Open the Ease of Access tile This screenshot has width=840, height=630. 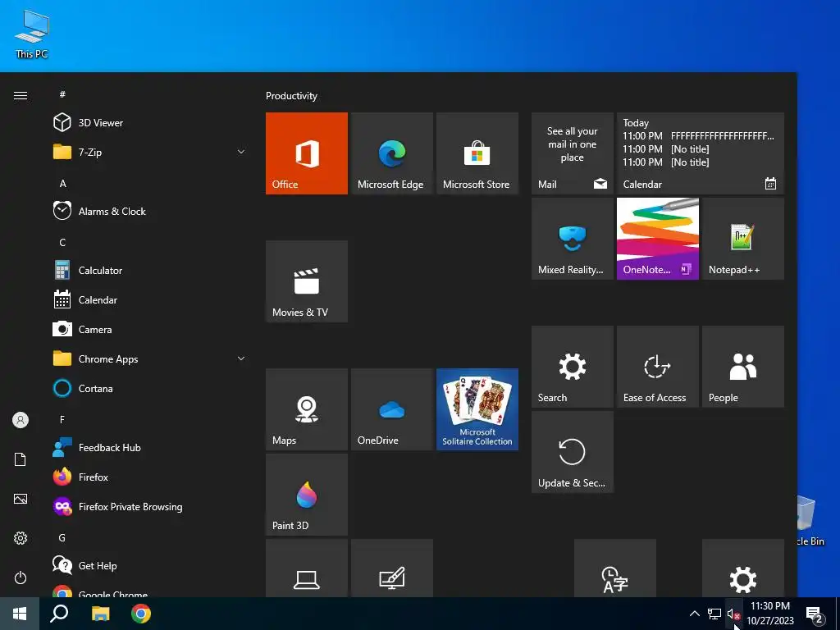tap(657, 367)
